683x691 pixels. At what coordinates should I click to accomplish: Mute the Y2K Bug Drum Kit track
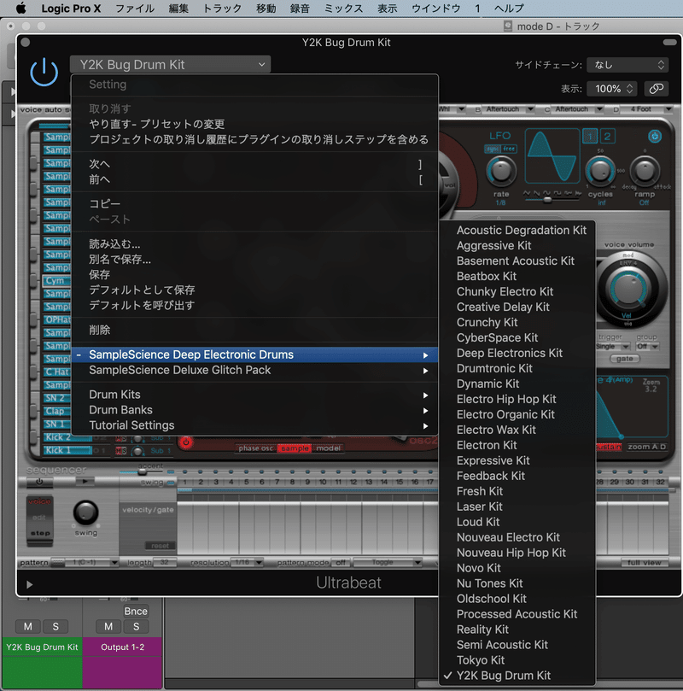pyautogui.click(x=26, y=626)
